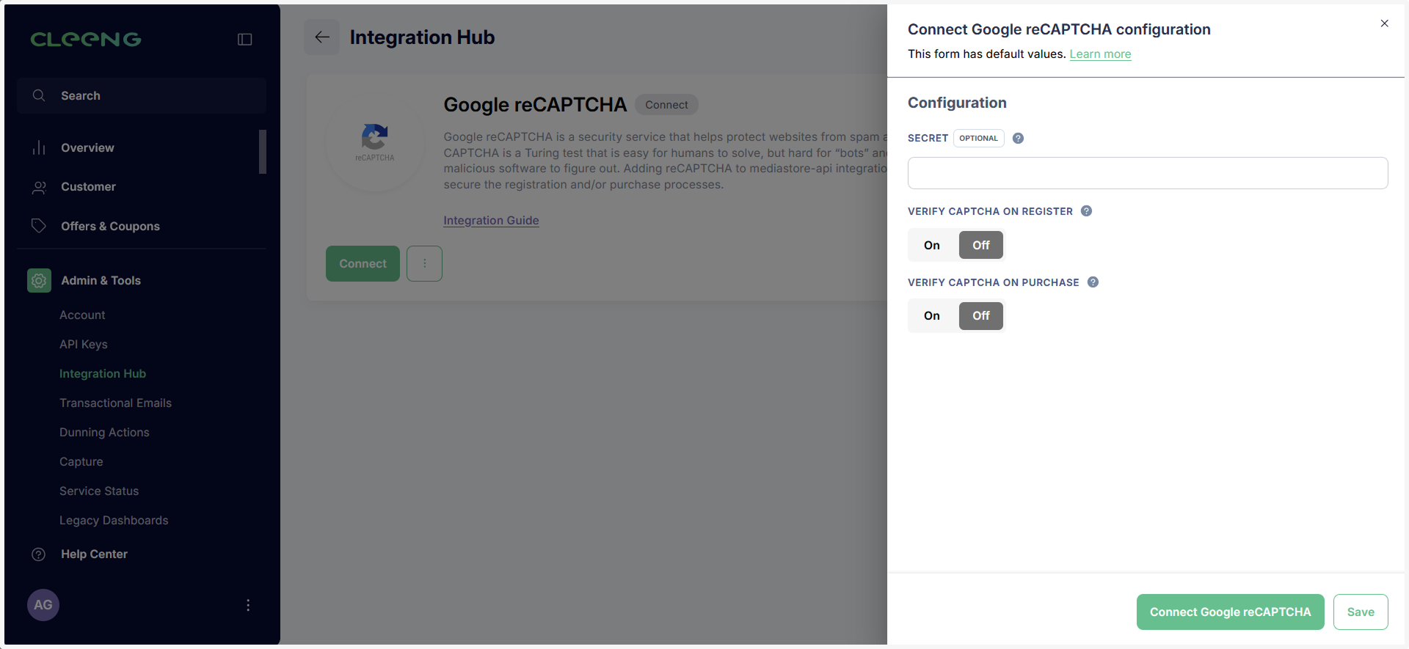Show help for the Secret field
Image resolution: width=1409 pixels, height=649 pixels.
pos(1018,138)
